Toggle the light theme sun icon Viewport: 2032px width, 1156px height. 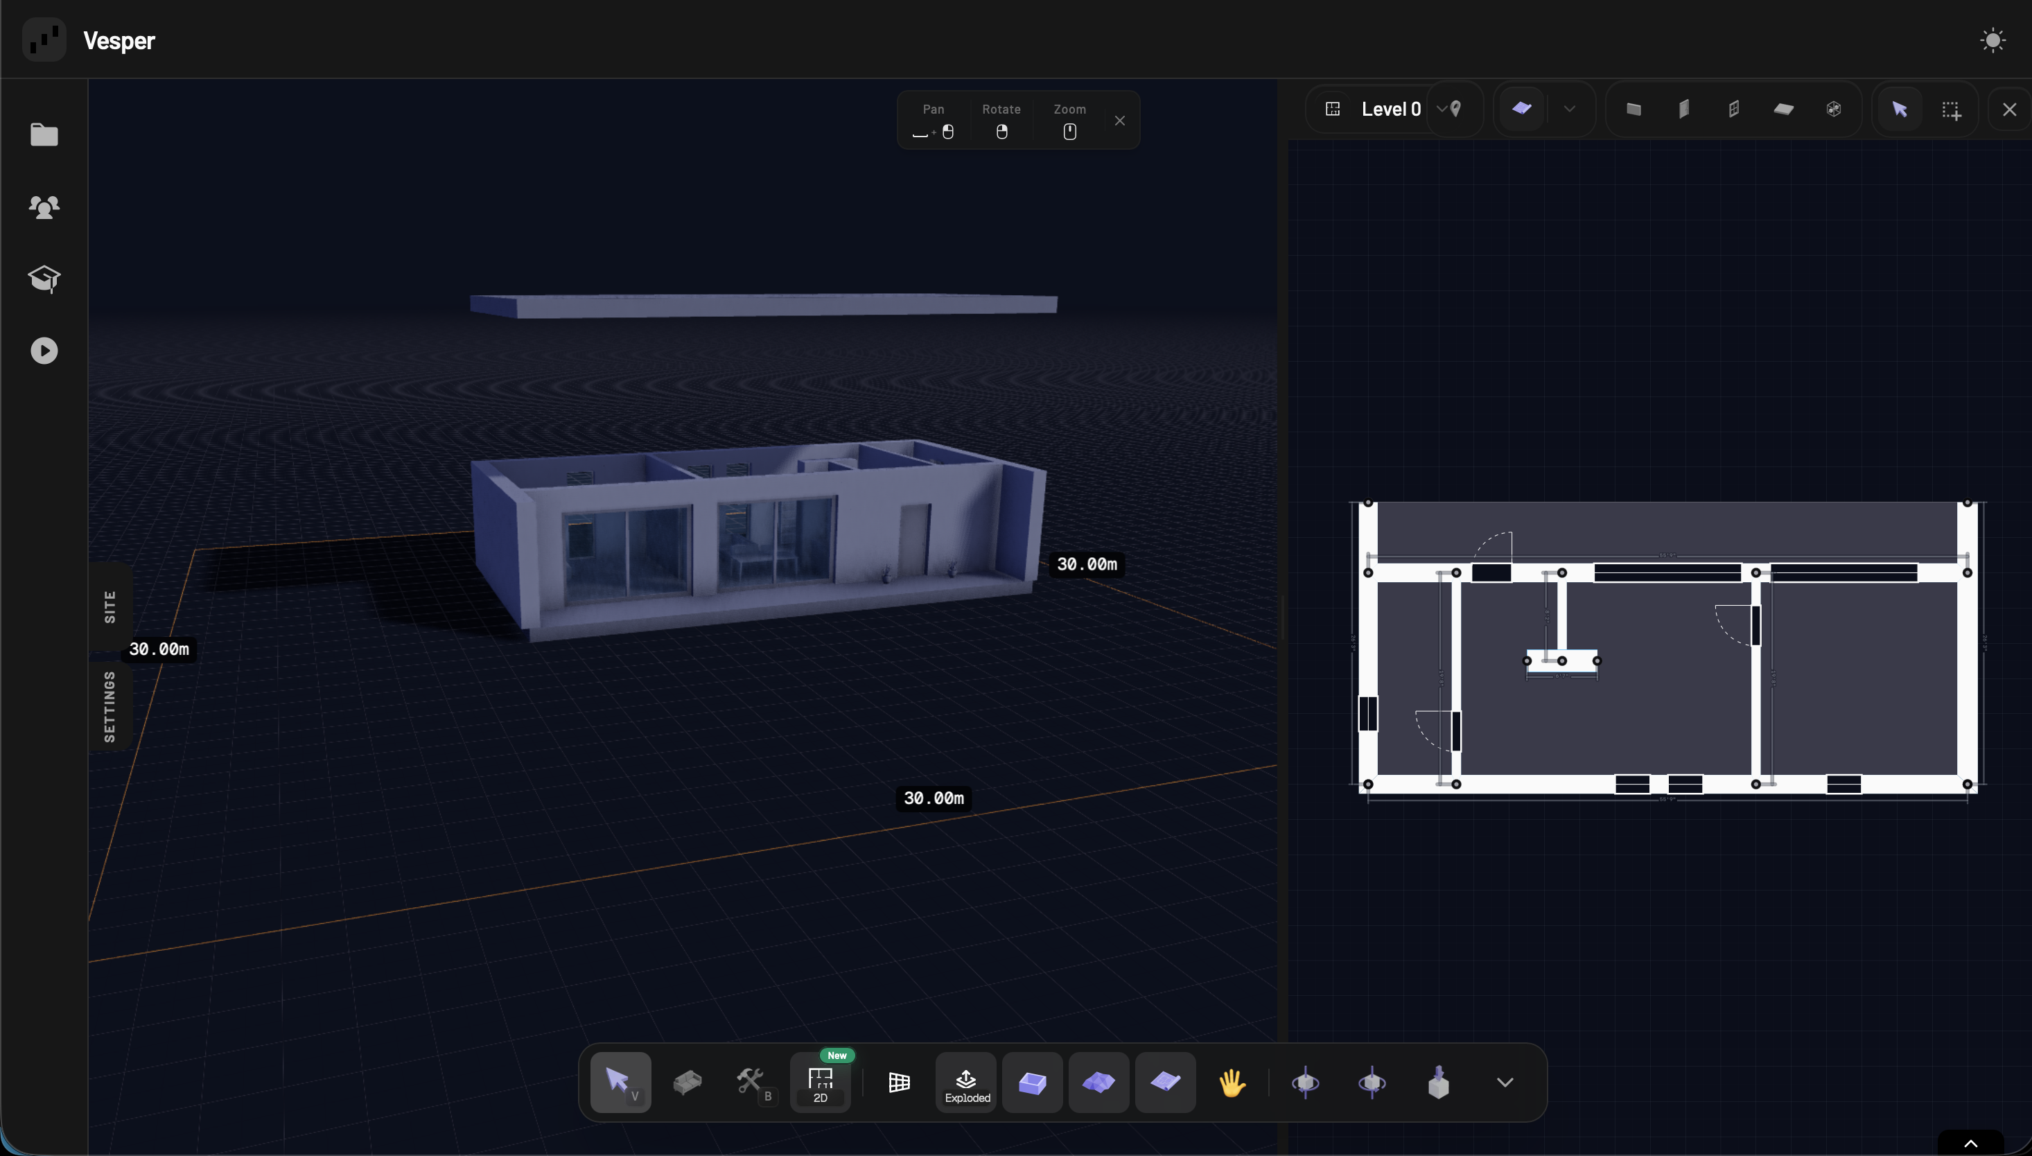coord(1992,40)
